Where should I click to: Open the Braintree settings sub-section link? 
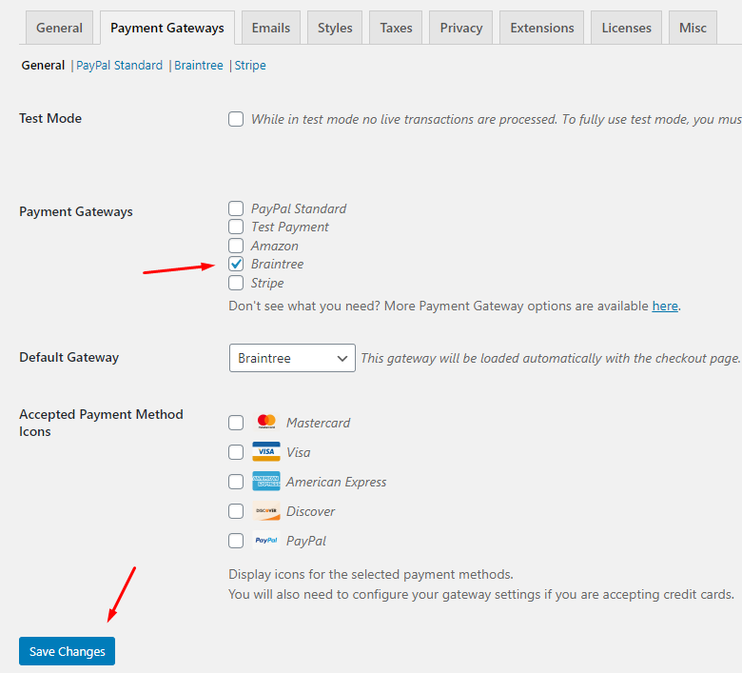coord(199,66)
